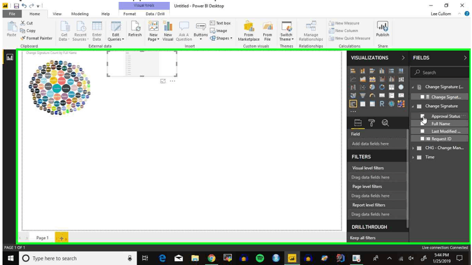This screenshot has width=472, height=265.
Task: Switch to the View ribbon tab
Action: click(57, 14)
